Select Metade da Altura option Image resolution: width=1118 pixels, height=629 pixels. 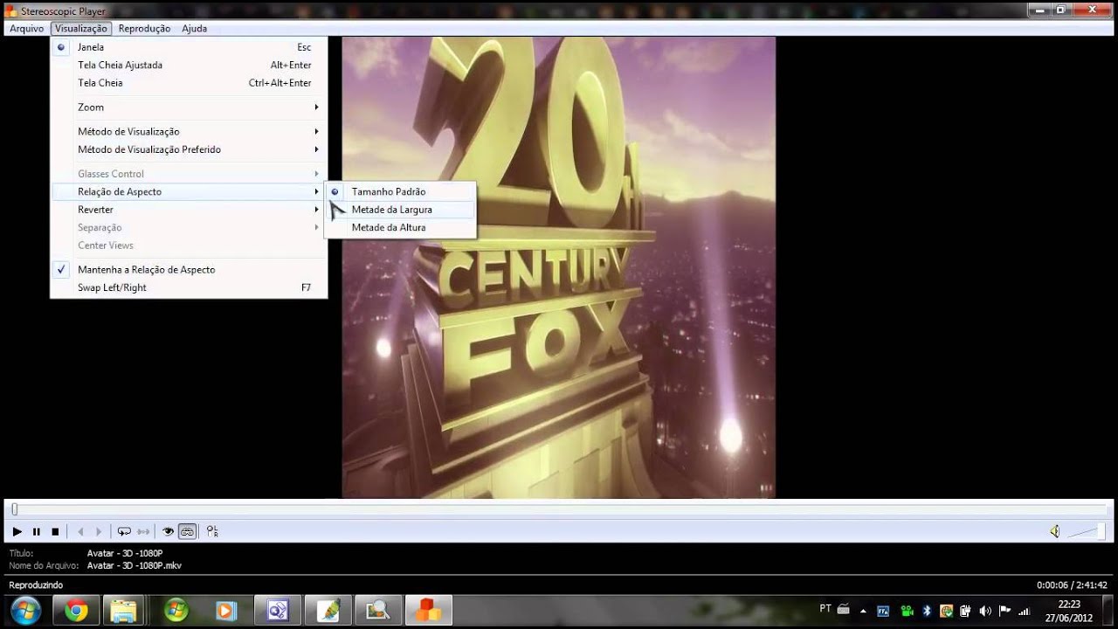[400, 227]
